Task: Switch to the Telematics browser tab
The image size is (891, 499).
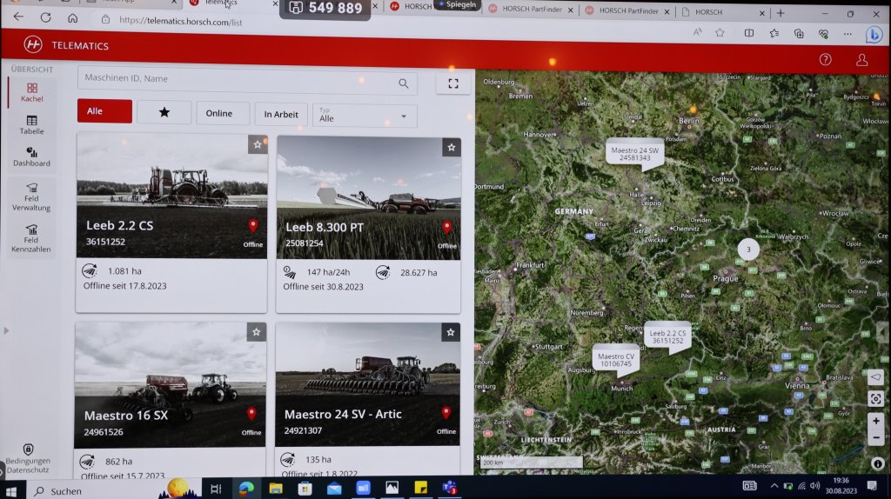Action: click(x=233, y=3)
